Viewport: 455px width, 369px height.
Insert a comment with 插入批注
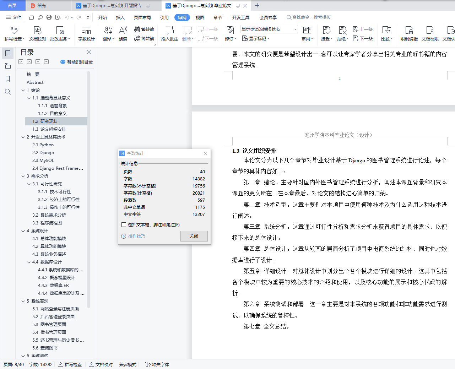[x=170, y=34]
